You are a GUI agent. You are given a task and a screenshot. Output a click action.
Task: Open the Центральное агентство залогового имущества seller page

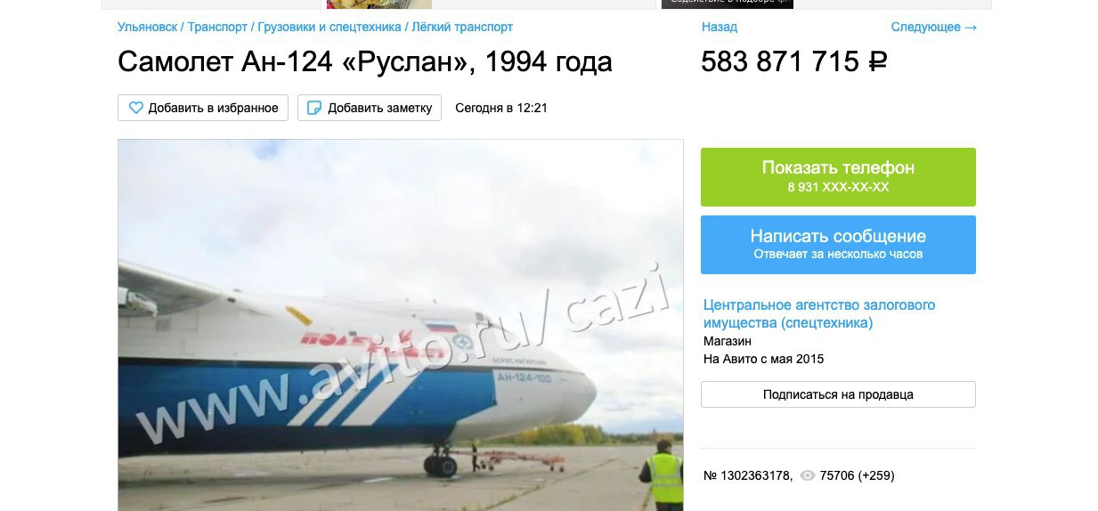tap(819, 313)
